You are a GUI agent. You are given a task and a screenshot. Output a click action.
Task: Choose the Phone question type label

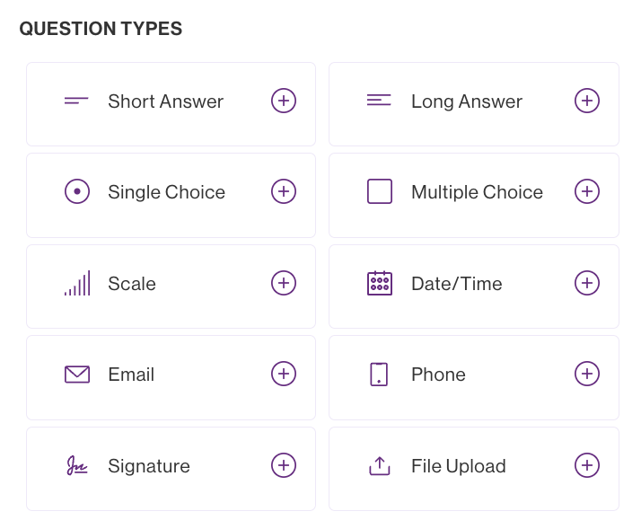[438, 375]
